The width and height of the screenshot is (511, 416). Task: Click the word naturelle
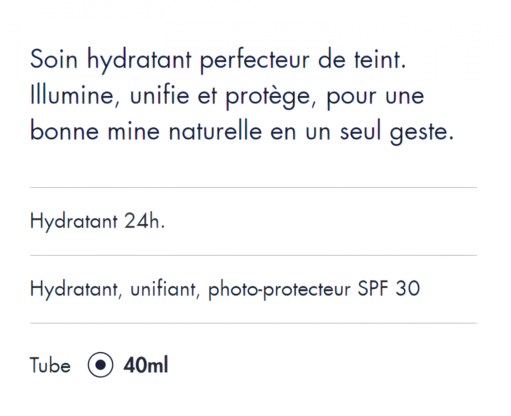[x=215, y=131]
